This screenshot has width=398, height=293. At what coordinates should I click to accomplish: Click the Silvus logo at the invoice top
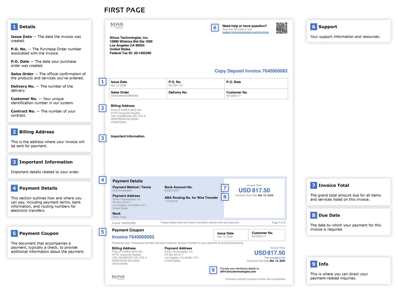coord(117,25)
